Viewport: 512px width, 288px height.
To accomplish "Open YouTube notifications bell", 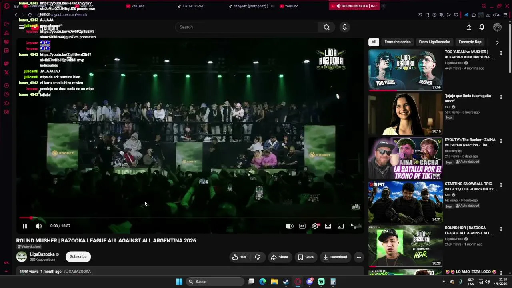I will click(x=482, y=27).
